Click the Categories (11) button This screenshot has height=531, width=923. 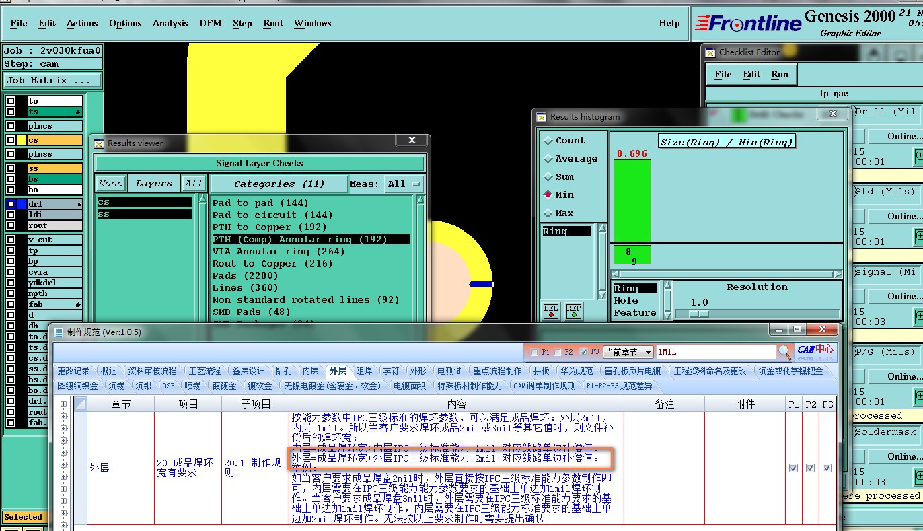(x=279, y=184)
